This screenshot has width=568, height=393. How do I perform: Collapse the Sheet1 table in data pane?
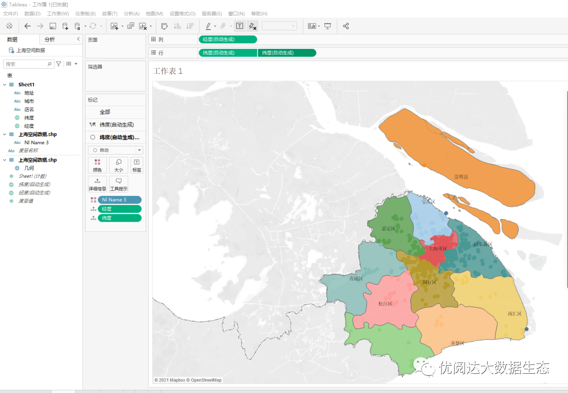click(x=4, y=85)
